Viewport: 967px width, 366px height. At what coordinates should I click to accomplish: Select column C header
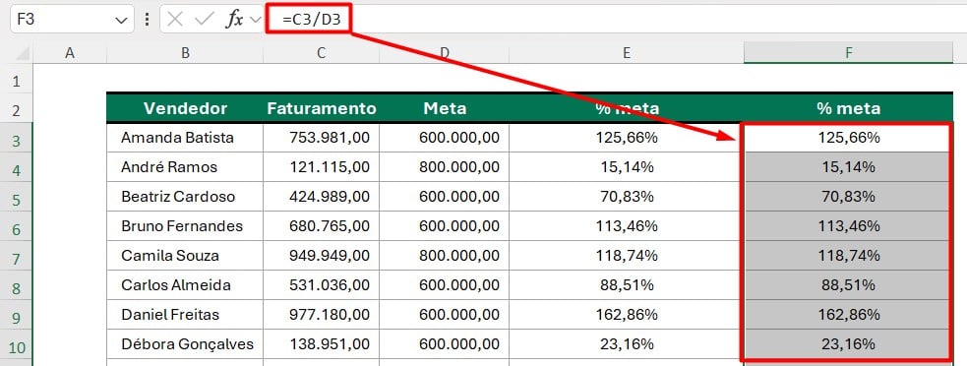pos(322,53)
